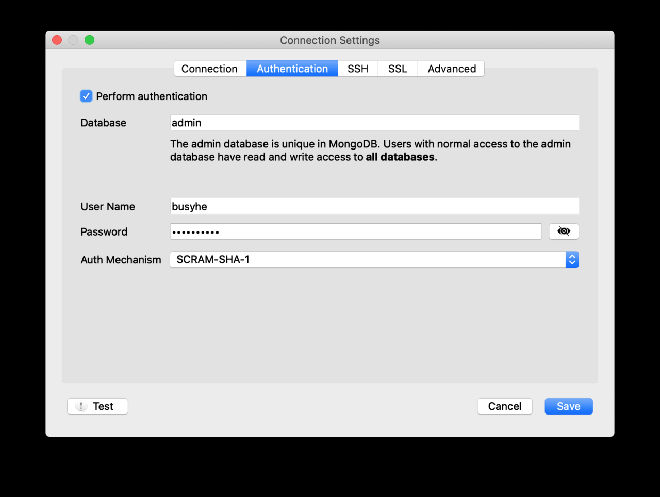Click the Auth Mechanism label
This screenshot has height=497, width=660.
click(121, 260)
